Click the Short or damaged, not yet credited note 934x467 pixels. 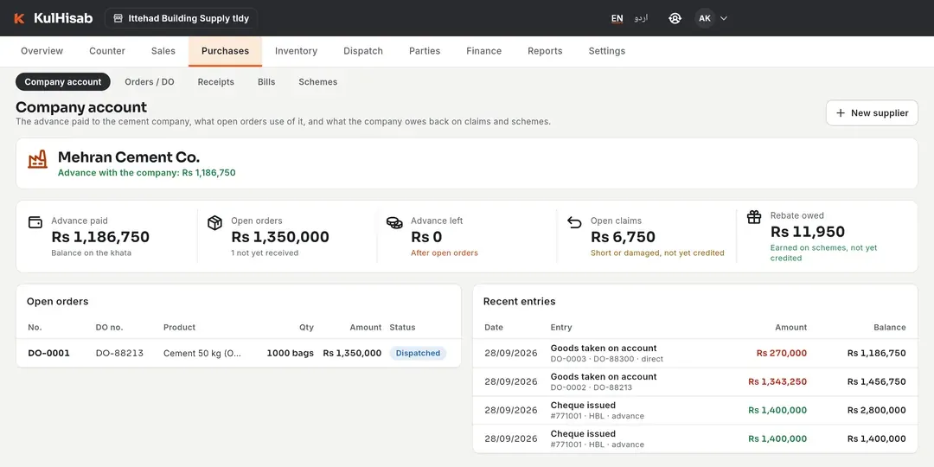[x=657, y=253]
